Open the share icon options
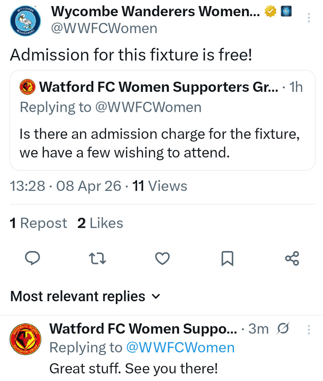Image resolution: width=323 pixels, height=381 pixels. (x=292, y=258)
